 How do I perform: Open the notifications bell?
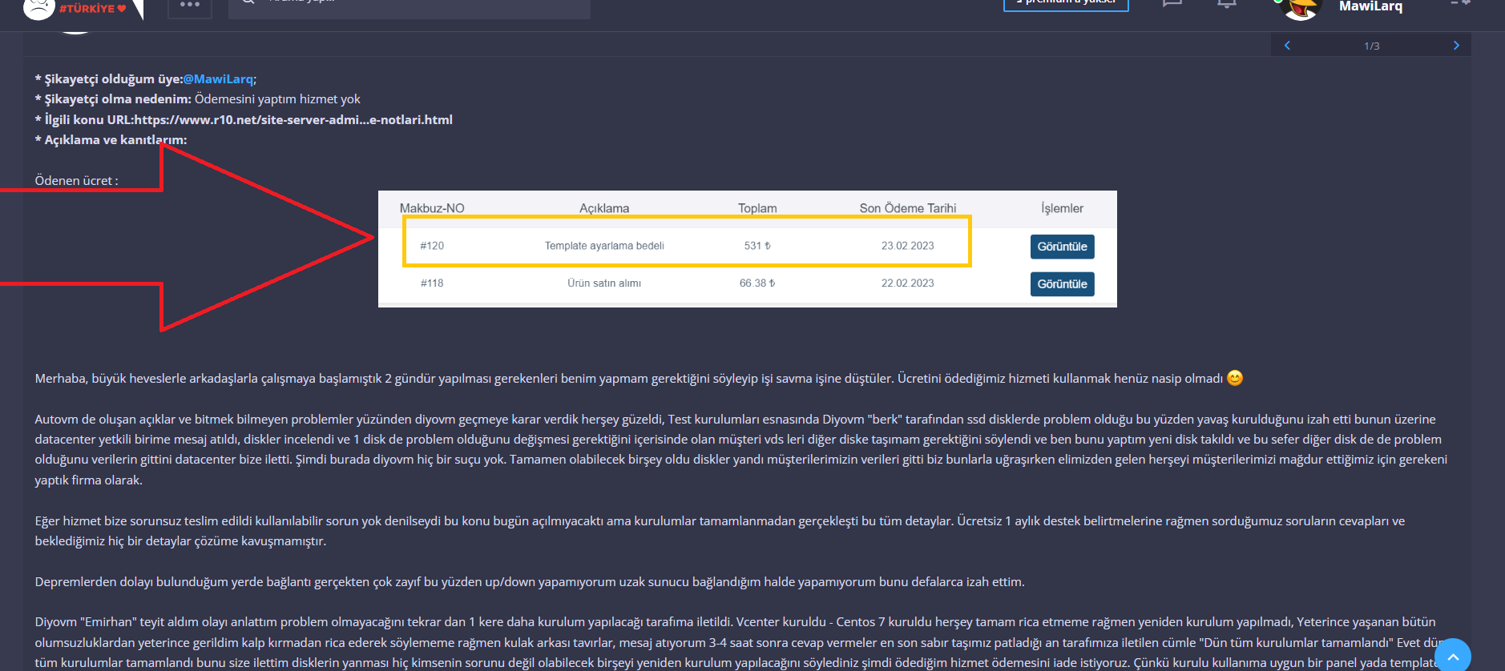(x=1226, y=4)
